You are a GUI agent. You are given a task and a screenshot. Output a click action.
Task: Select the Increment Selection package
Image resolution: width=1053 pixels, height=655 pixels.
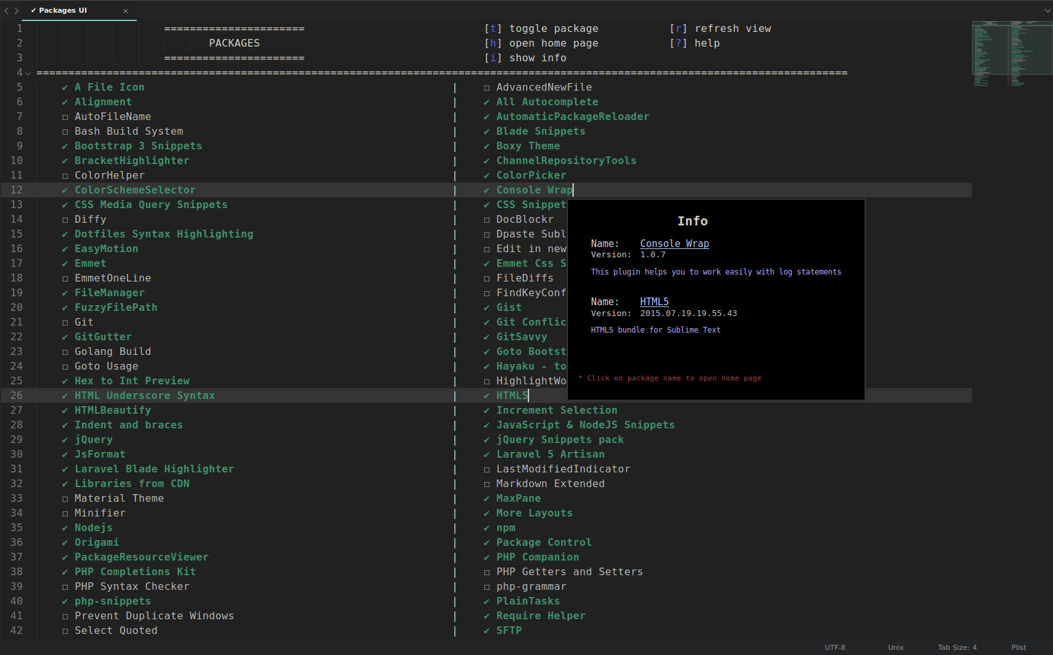pyautogui.click(x=557, y=410)
